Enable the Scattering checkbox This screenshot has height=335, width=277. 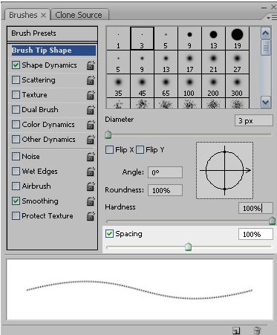16,80
